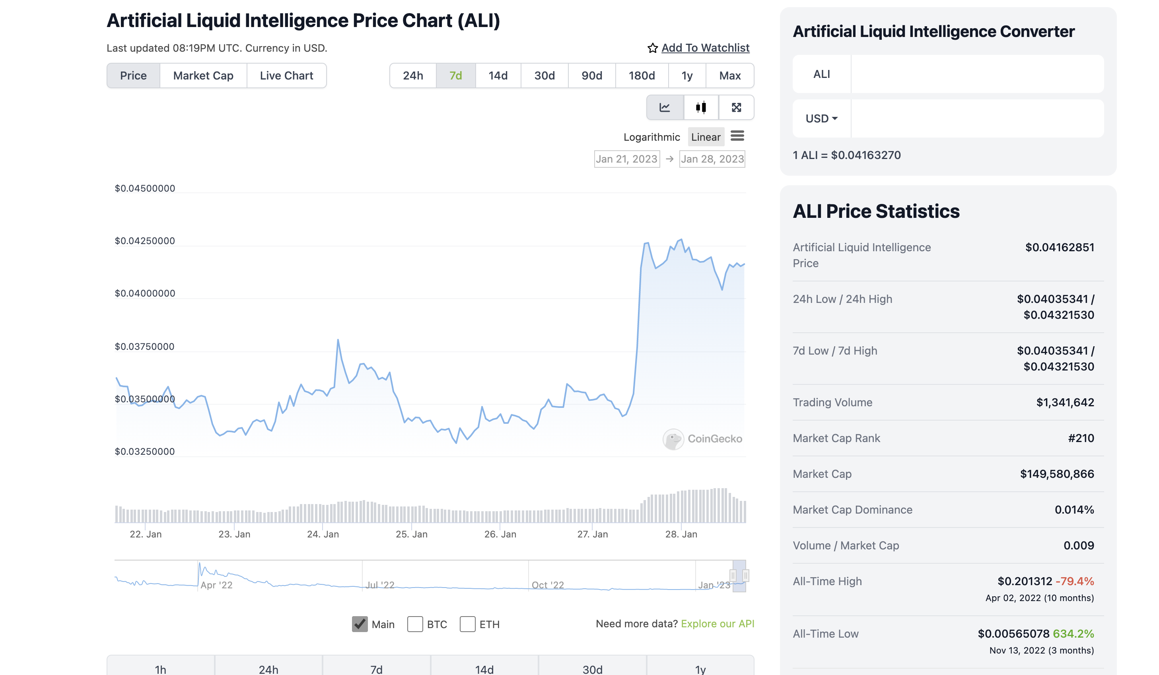Click the right navigator range handle

point(745,575)
